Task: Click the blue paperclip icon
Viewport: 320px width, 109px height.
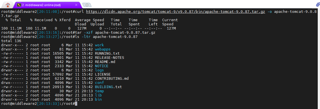Action: 318,4
